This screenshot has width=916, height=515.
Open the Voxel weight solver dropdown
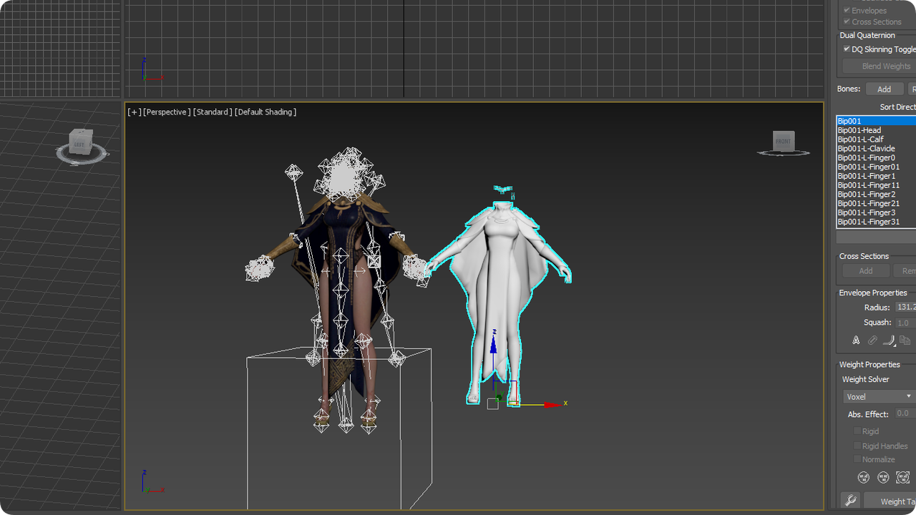(x=880, y=396)
